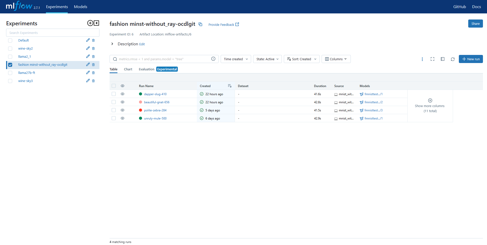Click the New run button
This screenshot has height=245, width=487.
pyautogui.click(x=471, y=59)
